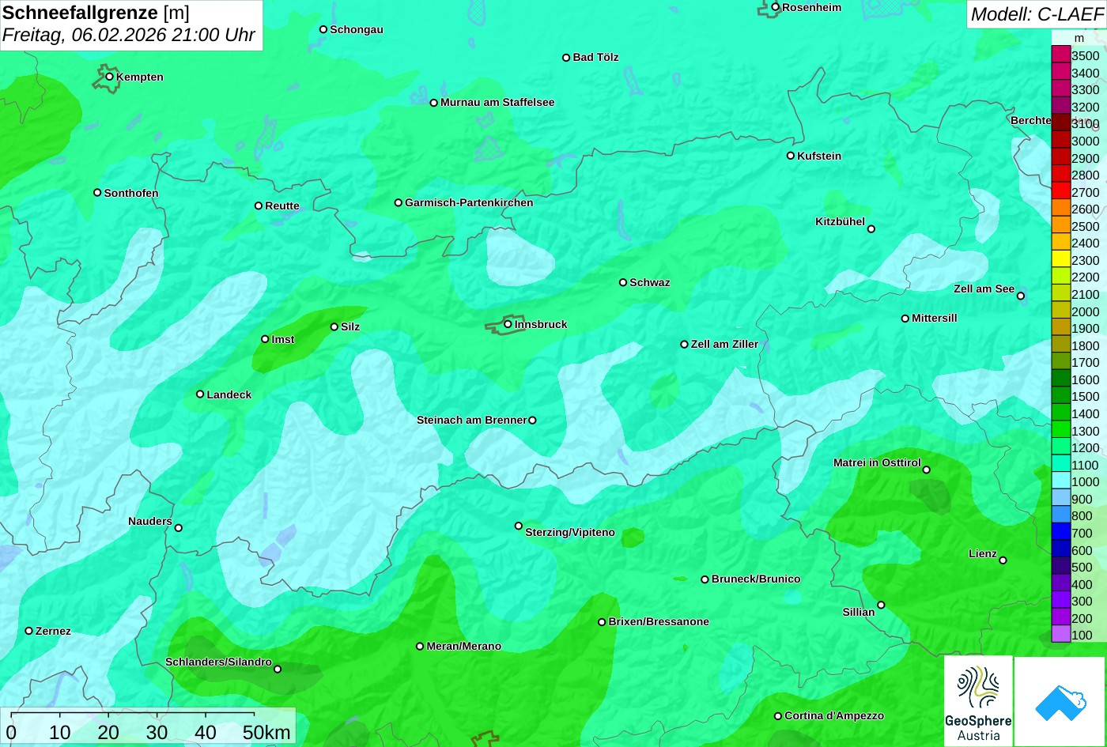
Task: Click the 0 mark on the scale bar
Action: pyautogui.click(x=11, y=732)
